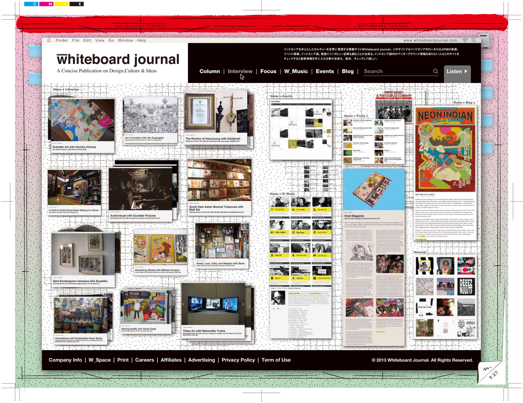The height and width of the screenshot is (403, 523).
Task: Switch to the W_Music section
Action: click(x=296, y=71)
